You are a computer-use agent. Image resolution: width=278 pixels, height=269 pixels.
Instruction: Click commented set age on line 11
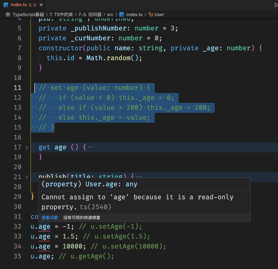(x=64, y=88)
